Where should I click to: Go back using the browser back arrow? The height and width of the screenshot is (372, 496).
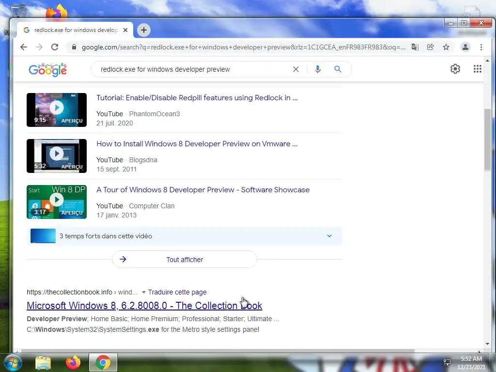(24, 47)
